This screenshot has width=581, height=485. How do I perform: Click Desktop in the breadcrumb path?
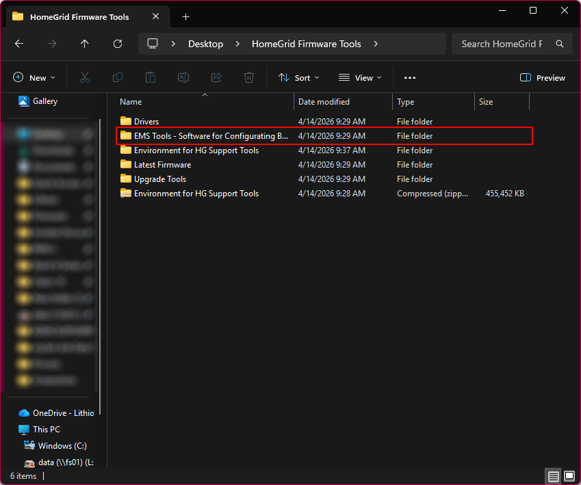(206, 44)
